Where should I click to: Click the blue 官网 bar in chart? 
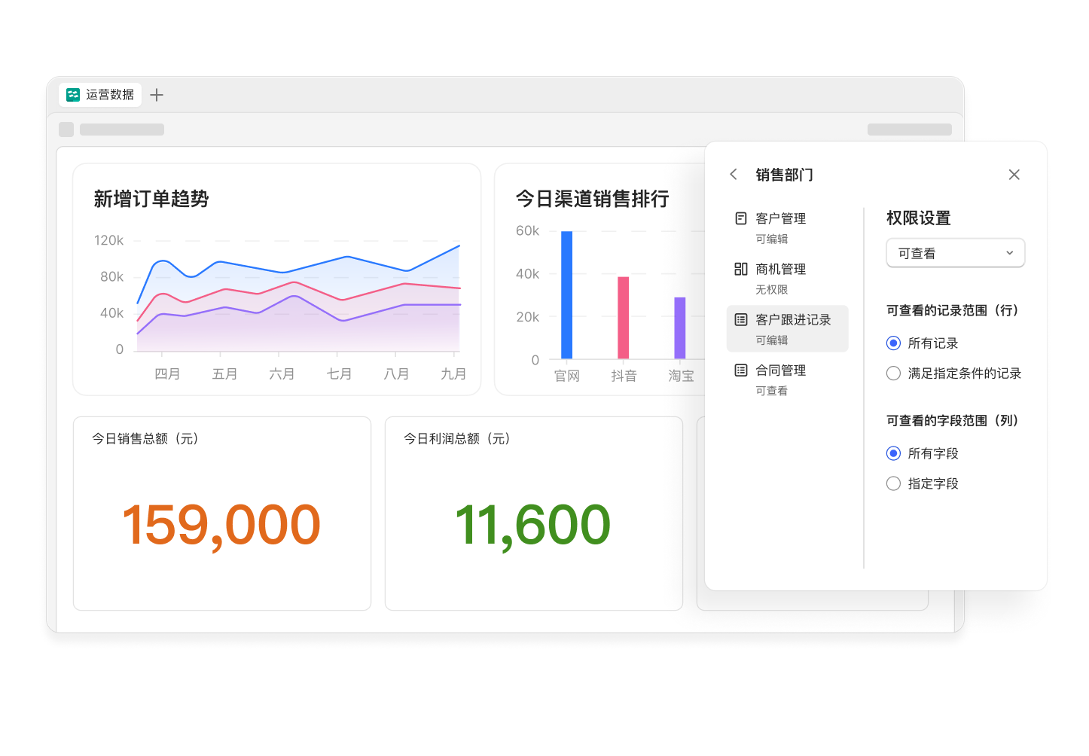(566, 295)
